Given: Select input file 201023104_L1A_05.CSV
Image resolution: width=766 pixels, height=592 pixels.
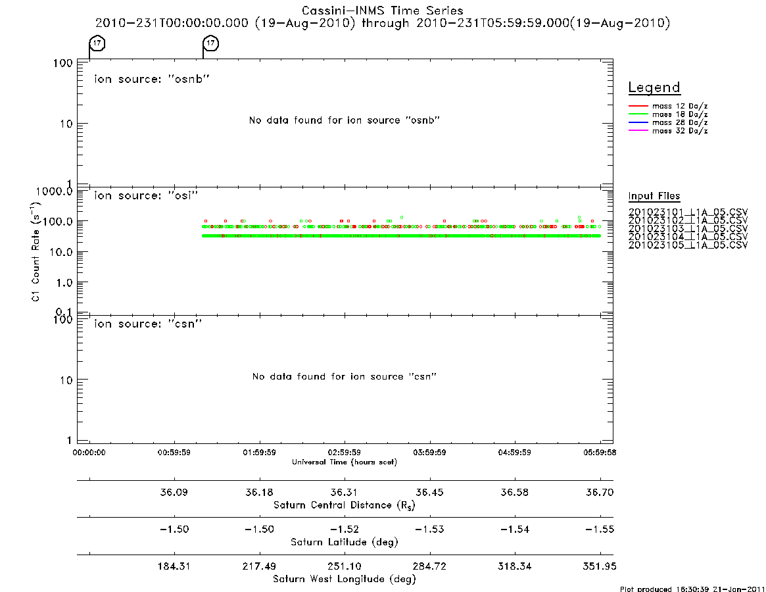Looking at the screenshot, I should tap(688, 237).
